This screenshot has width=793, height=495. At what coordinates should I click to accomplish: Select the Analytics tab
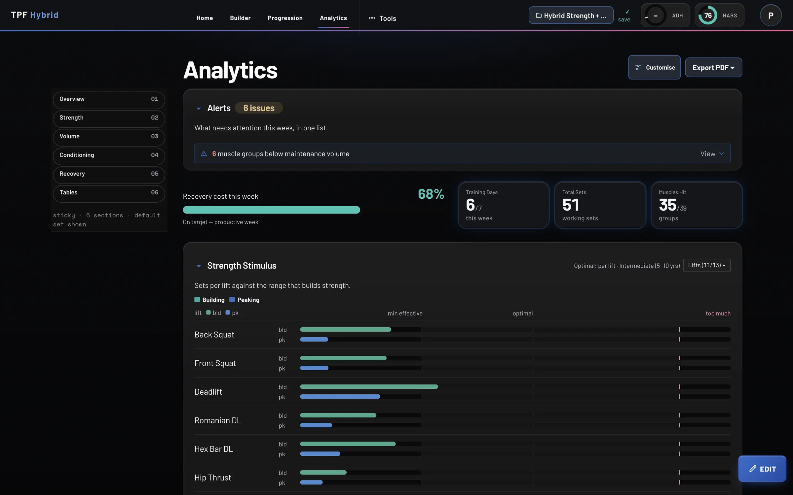[333, 18]
